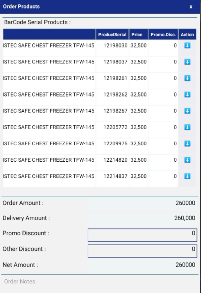Select the ProductSerial column header

coord(112,35)
